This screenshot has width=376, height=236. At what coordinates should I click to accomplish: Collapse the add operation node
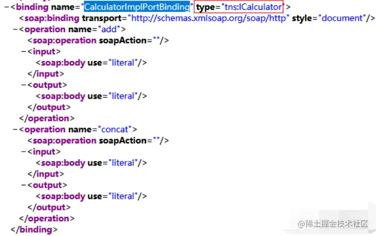pos(15,29)
